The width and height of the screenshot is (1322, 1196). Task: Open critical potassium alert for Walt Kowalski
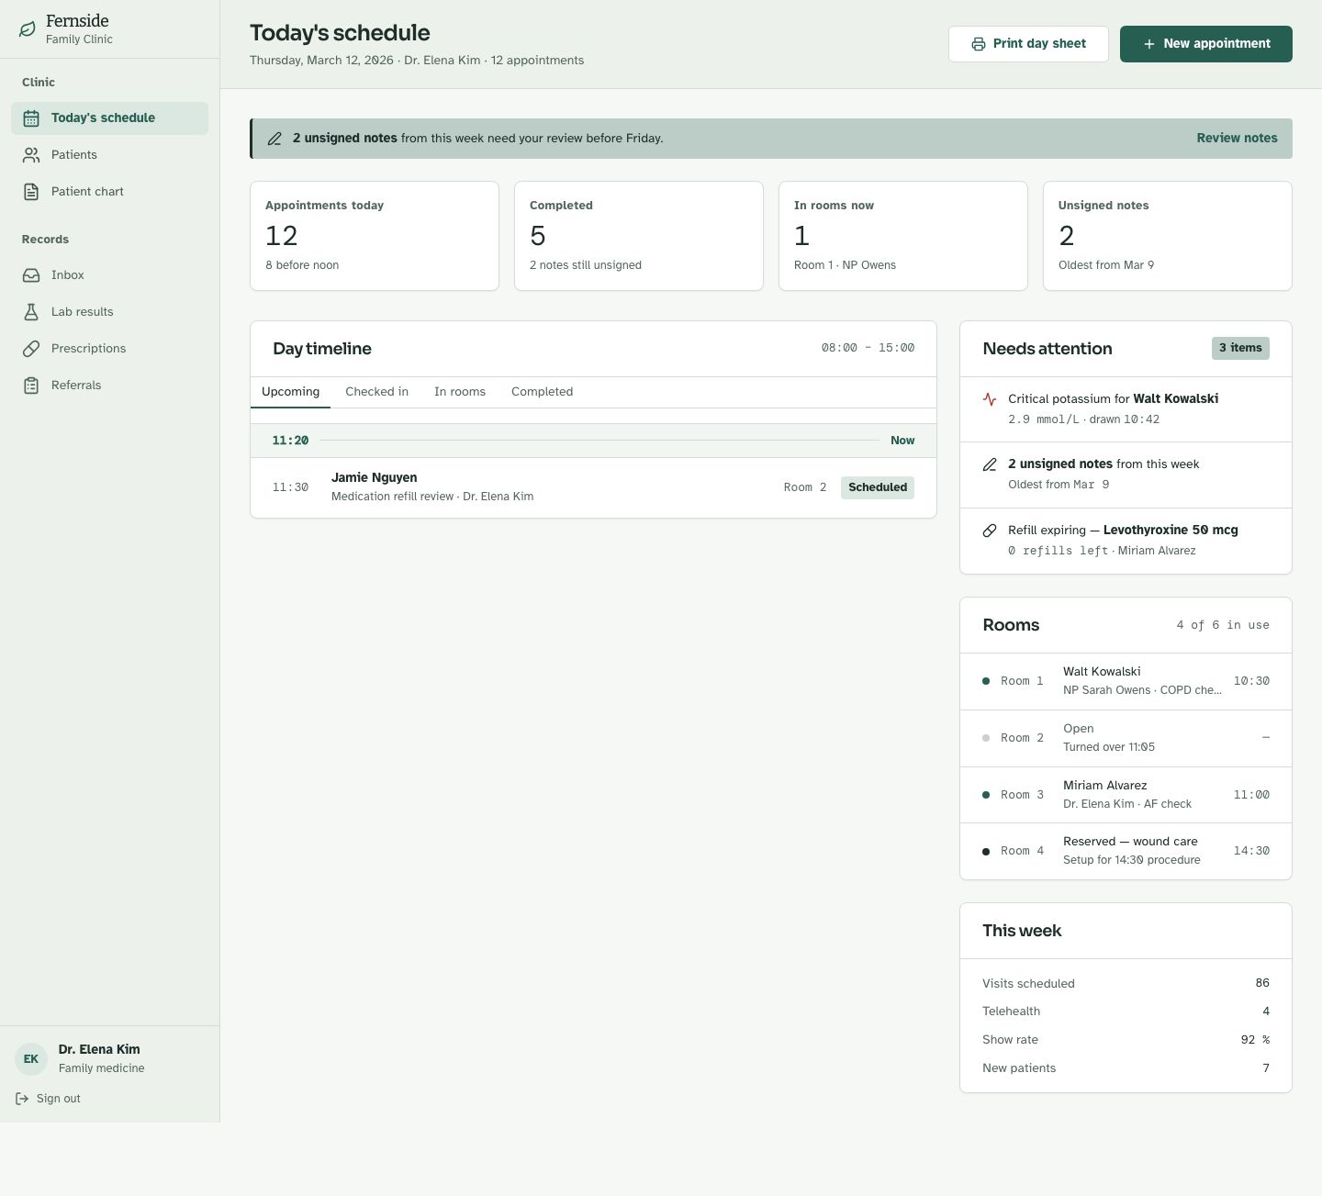tap(1126, 409)
